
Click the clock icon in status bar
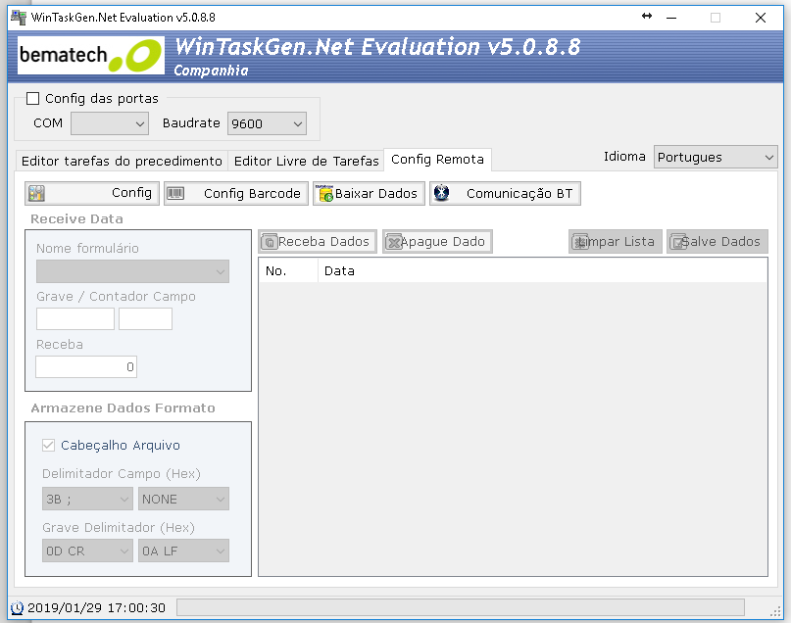[x=17, y=608]
